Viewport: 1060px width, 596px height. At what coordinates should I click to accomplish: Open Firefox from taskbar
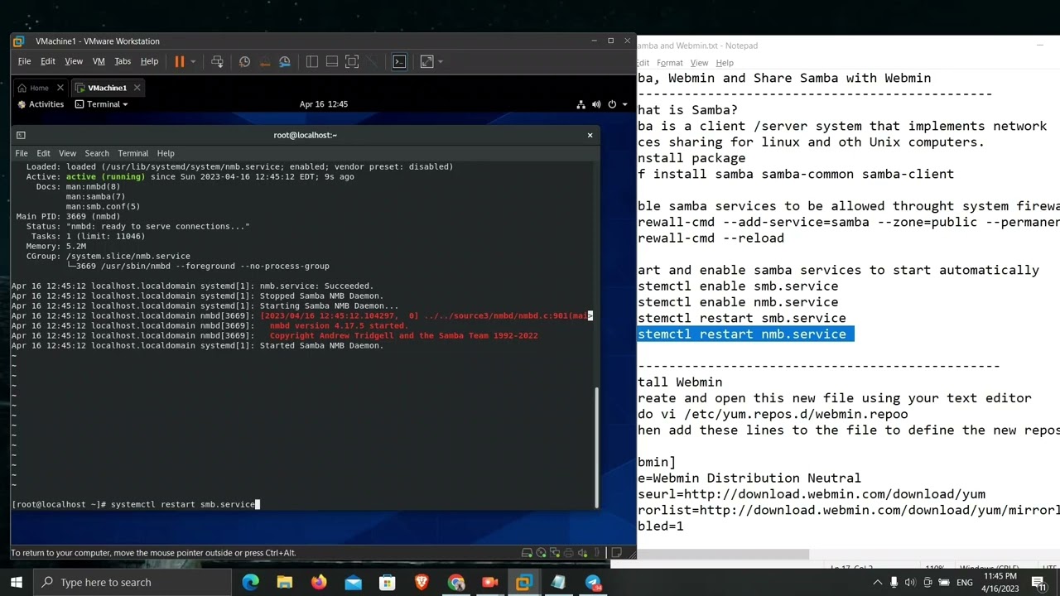pos(319,583)
